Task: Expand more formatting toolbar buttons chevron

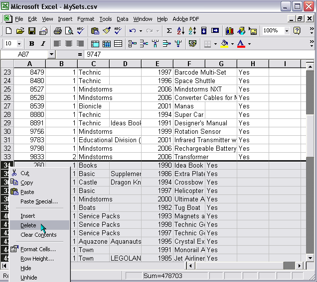Action: coord(312,44)
